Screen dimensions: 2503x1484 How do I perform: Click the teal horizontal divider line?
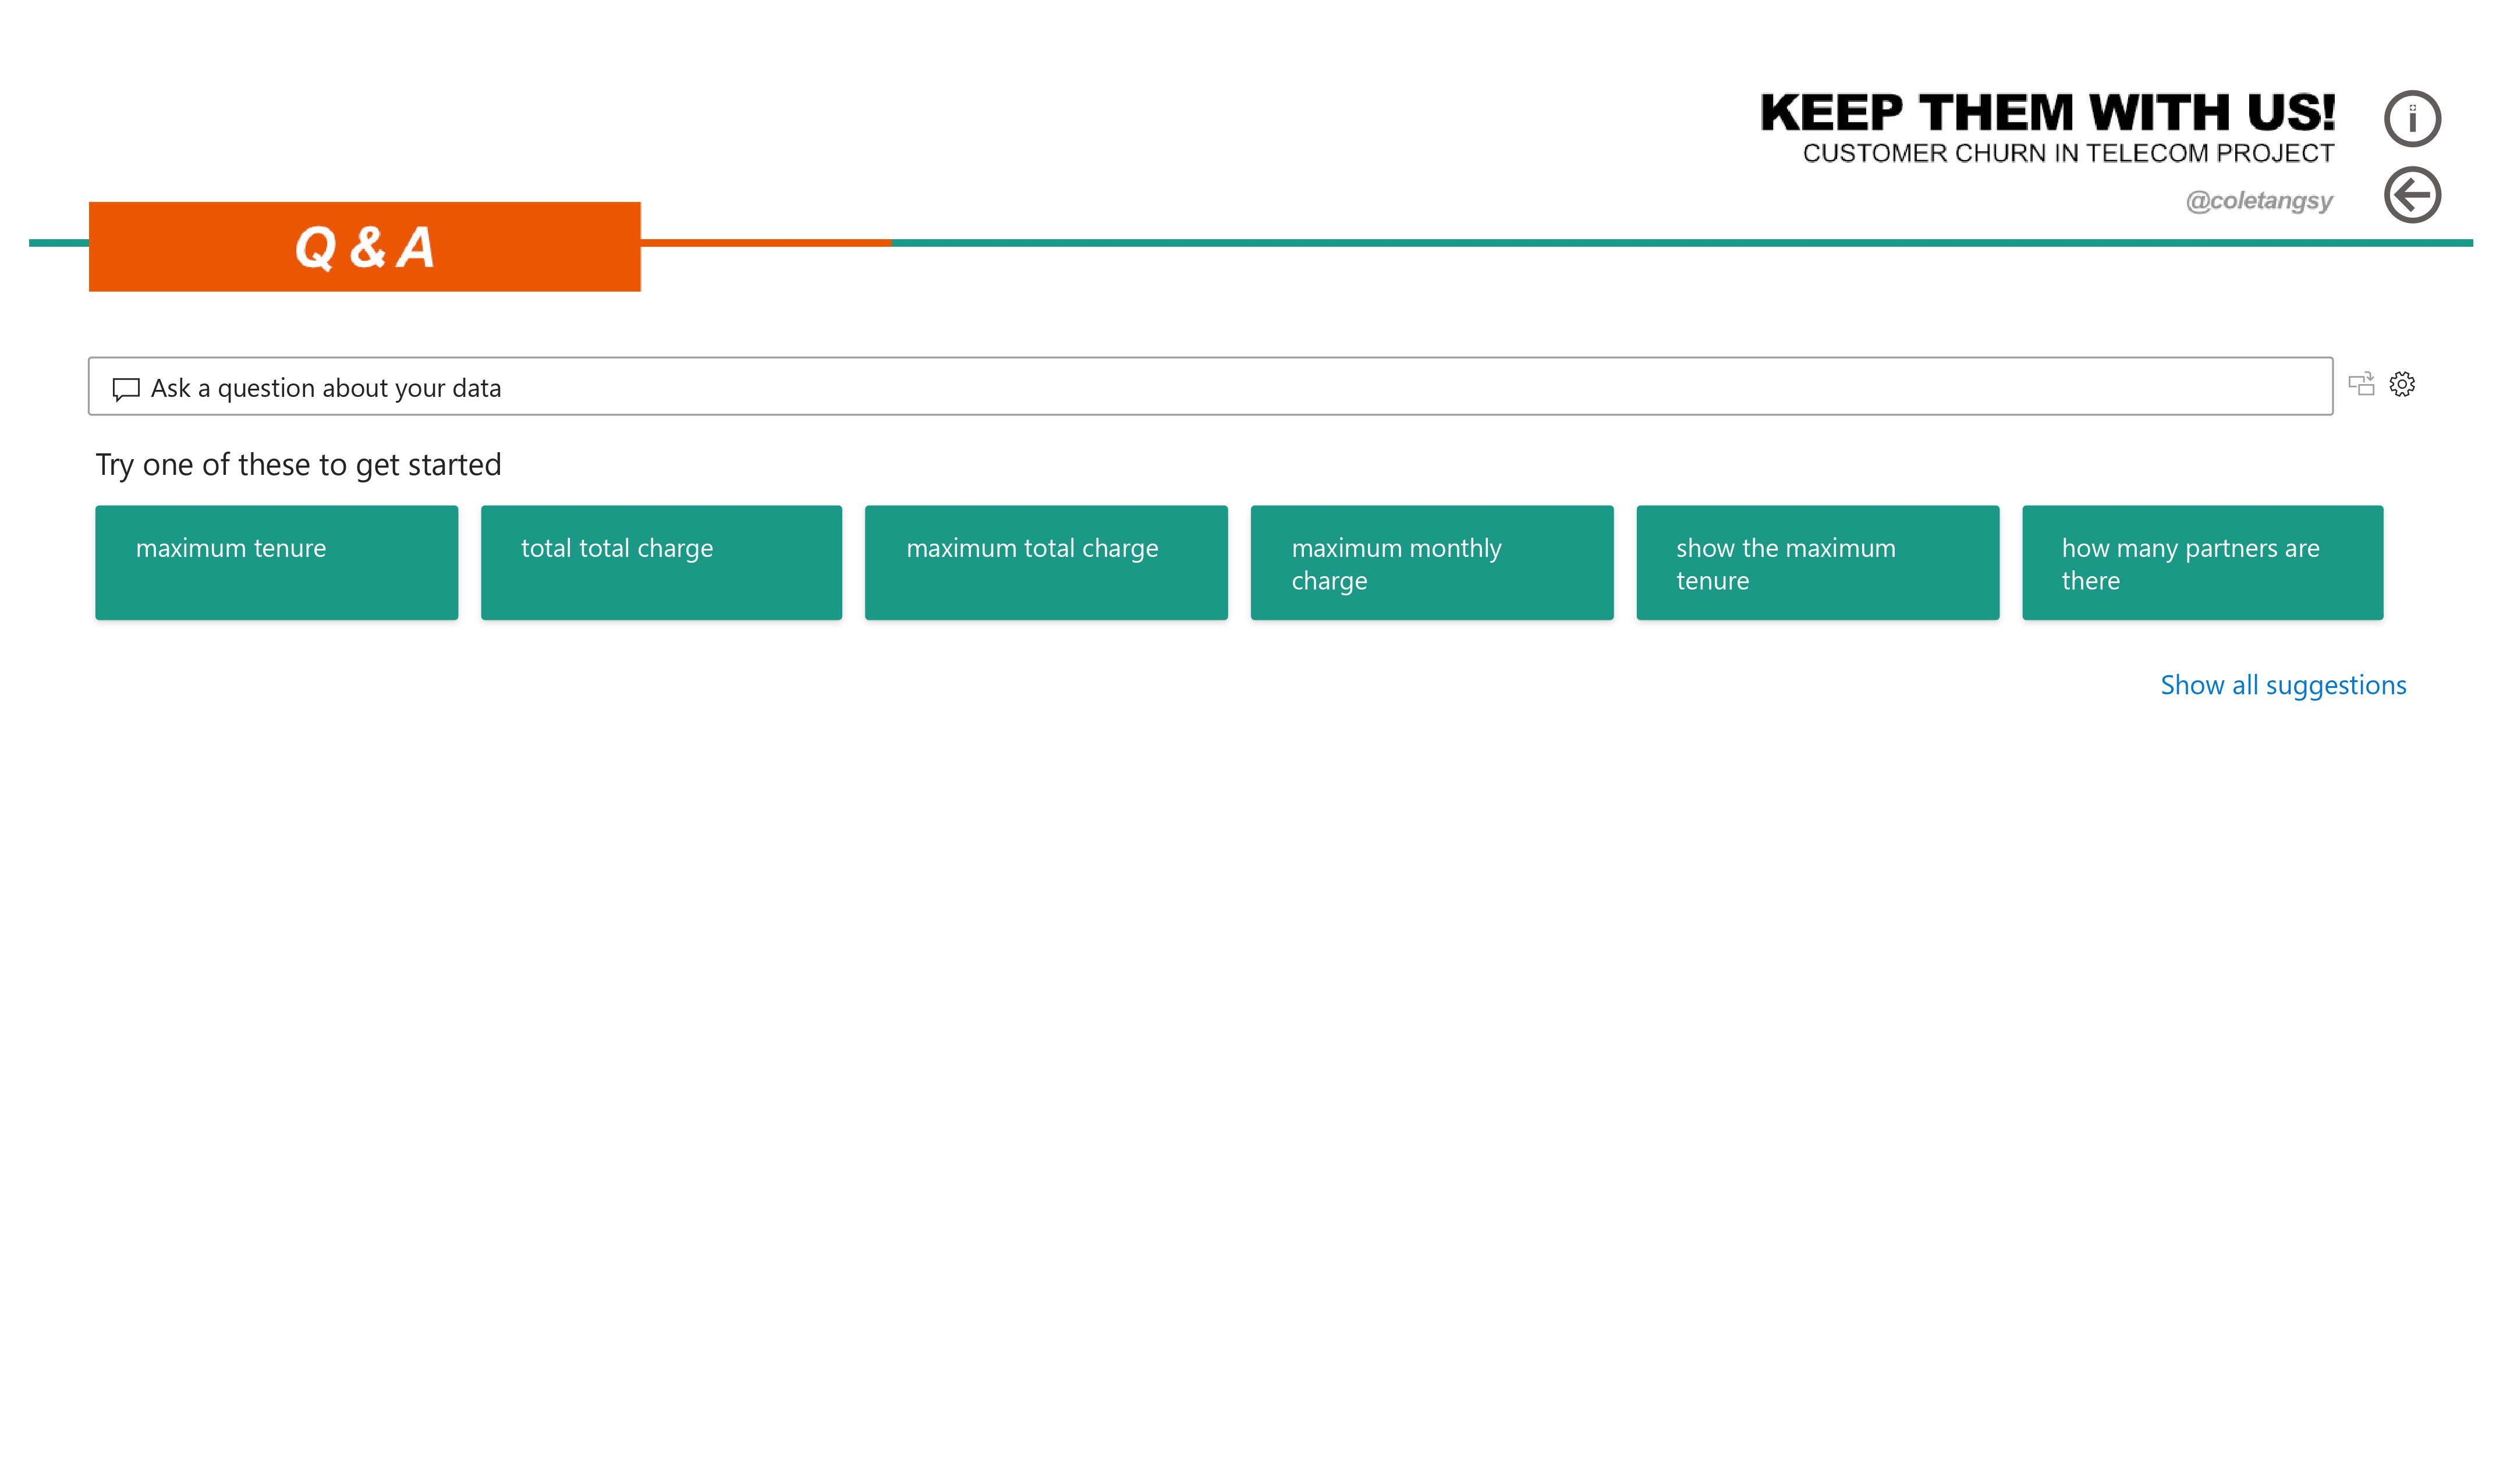(x=1600, y=243)
